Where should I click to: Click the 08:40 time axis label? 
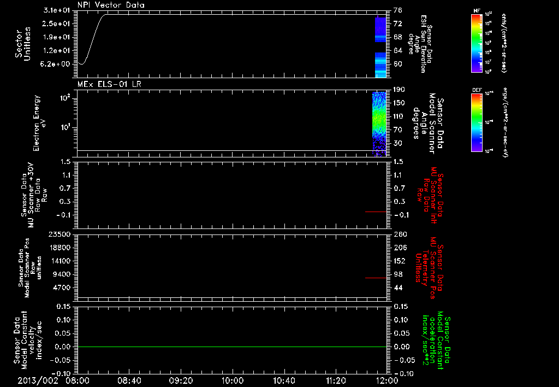pos(129,380)
